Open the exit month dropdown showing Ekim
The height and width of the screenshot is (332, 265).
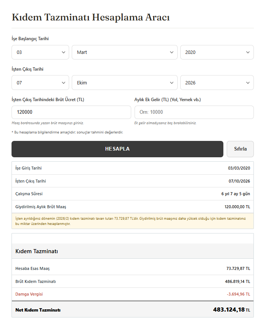(x=125, y=83)
